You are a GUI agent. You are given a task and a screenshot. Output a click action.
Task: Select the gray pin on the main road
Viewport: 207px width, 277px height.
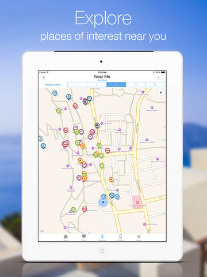[97, 125]
